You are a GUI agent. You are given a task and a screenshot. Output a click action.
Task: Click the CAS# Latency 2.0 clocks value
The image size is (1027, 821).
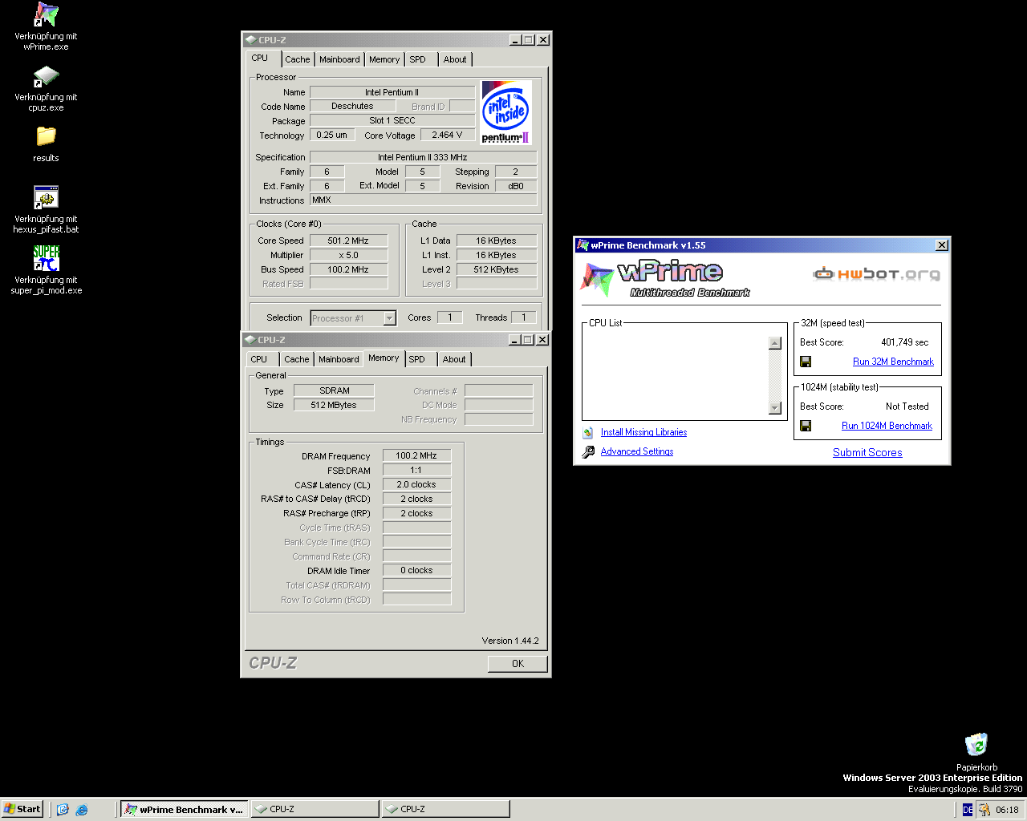click(x=416, y=484)
